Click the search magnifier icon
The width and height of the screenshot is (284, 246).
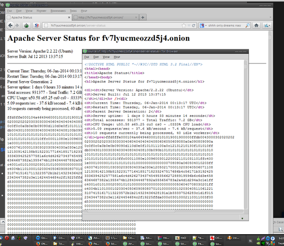(x=248, y=26)
